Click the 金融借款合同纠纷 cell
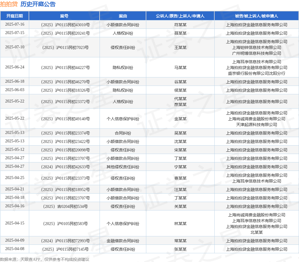The height and width of the screenshot is (262, 299). (x=123, y=241)
